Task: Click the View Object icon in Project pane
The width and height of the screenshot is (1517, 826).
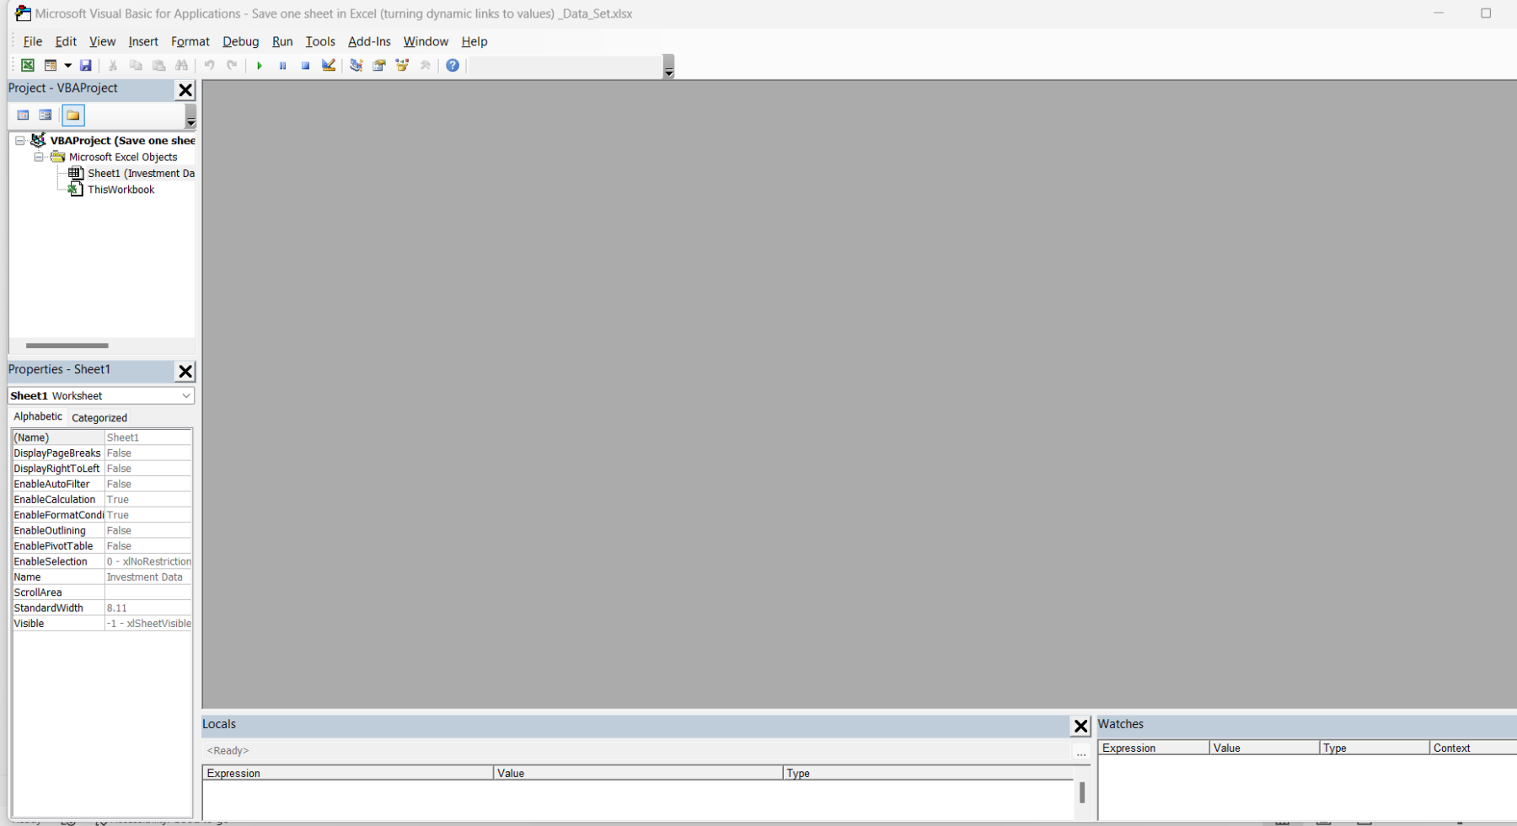Action: [46, 115]
